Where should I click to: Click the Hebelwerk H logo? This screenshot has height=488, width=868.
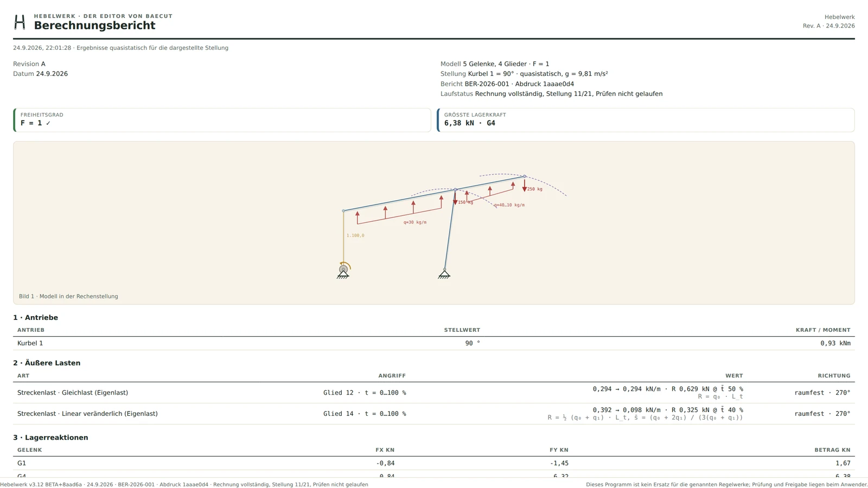pos(20,22)
